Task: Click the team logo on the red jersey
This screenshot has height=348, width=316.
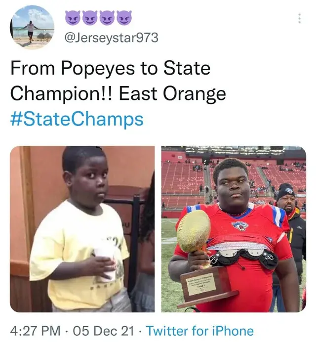Action: (240, 226)
